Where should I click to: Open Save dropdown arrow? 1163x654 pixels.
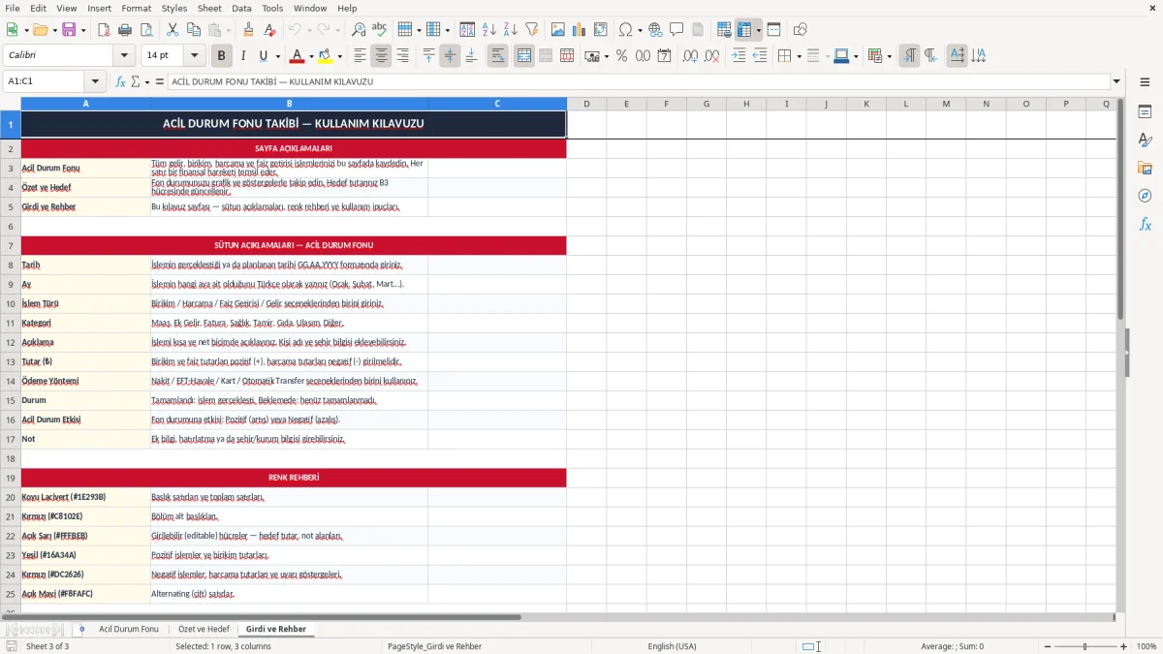click(83, 30)
